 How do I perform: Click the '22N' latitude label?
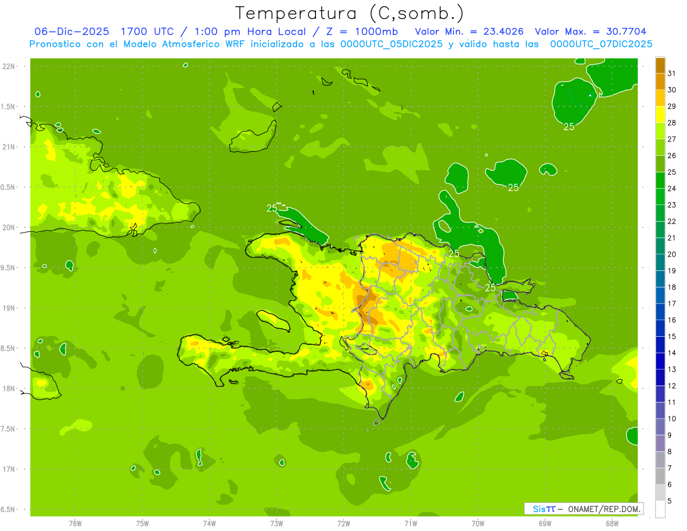(9, 66)
